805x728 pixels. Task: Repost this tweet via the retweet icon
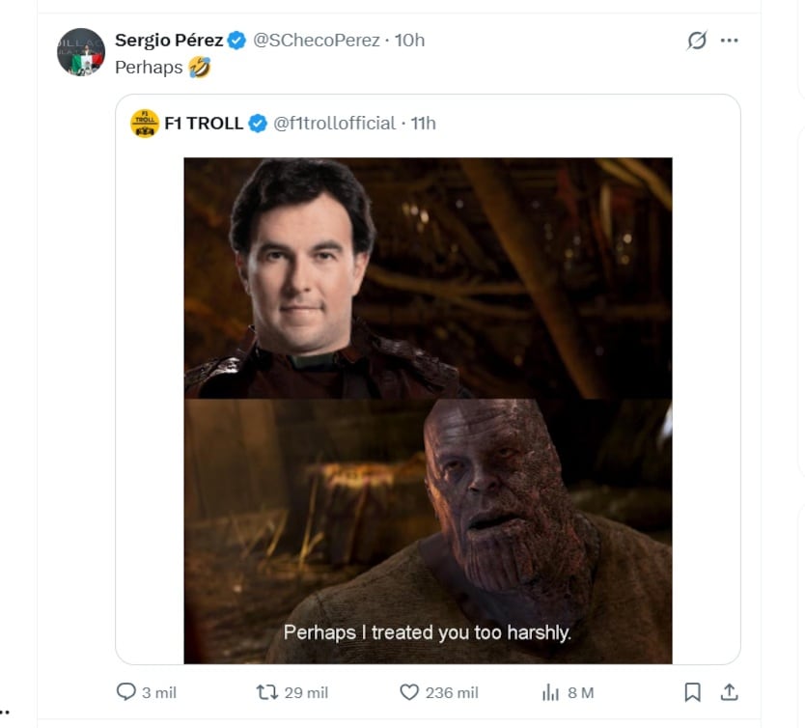(x=266, y=692)
